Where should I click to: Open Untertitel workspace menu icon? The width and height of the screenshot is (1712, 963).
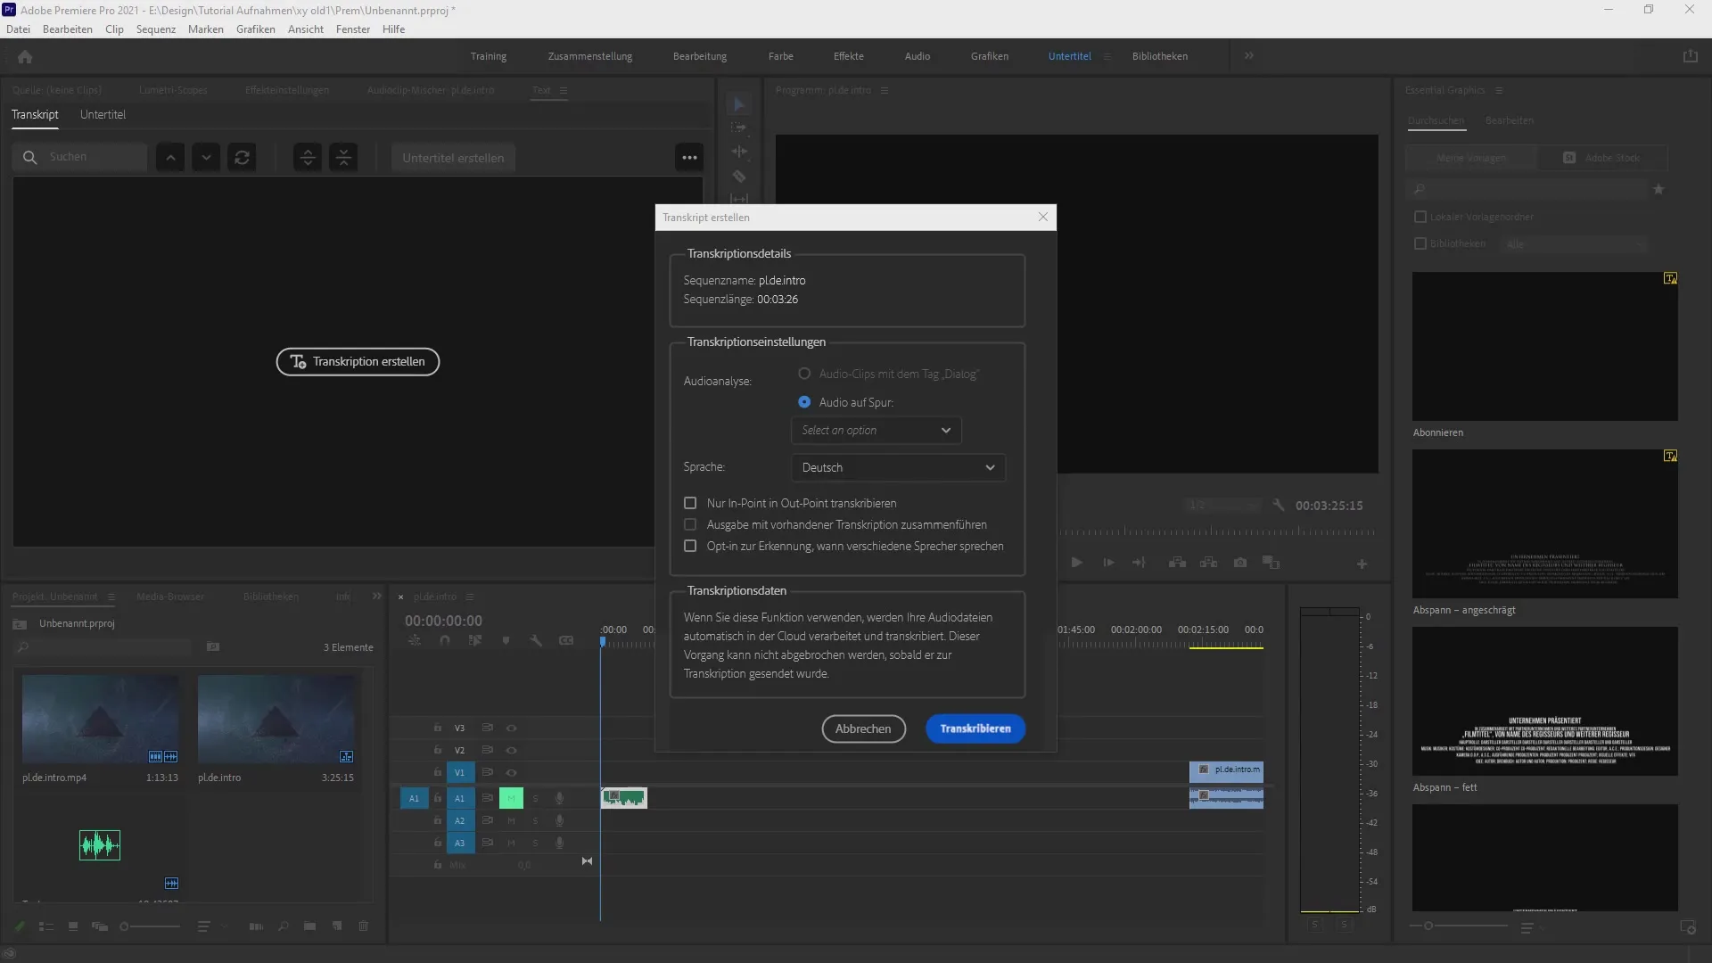[1107, 56]
